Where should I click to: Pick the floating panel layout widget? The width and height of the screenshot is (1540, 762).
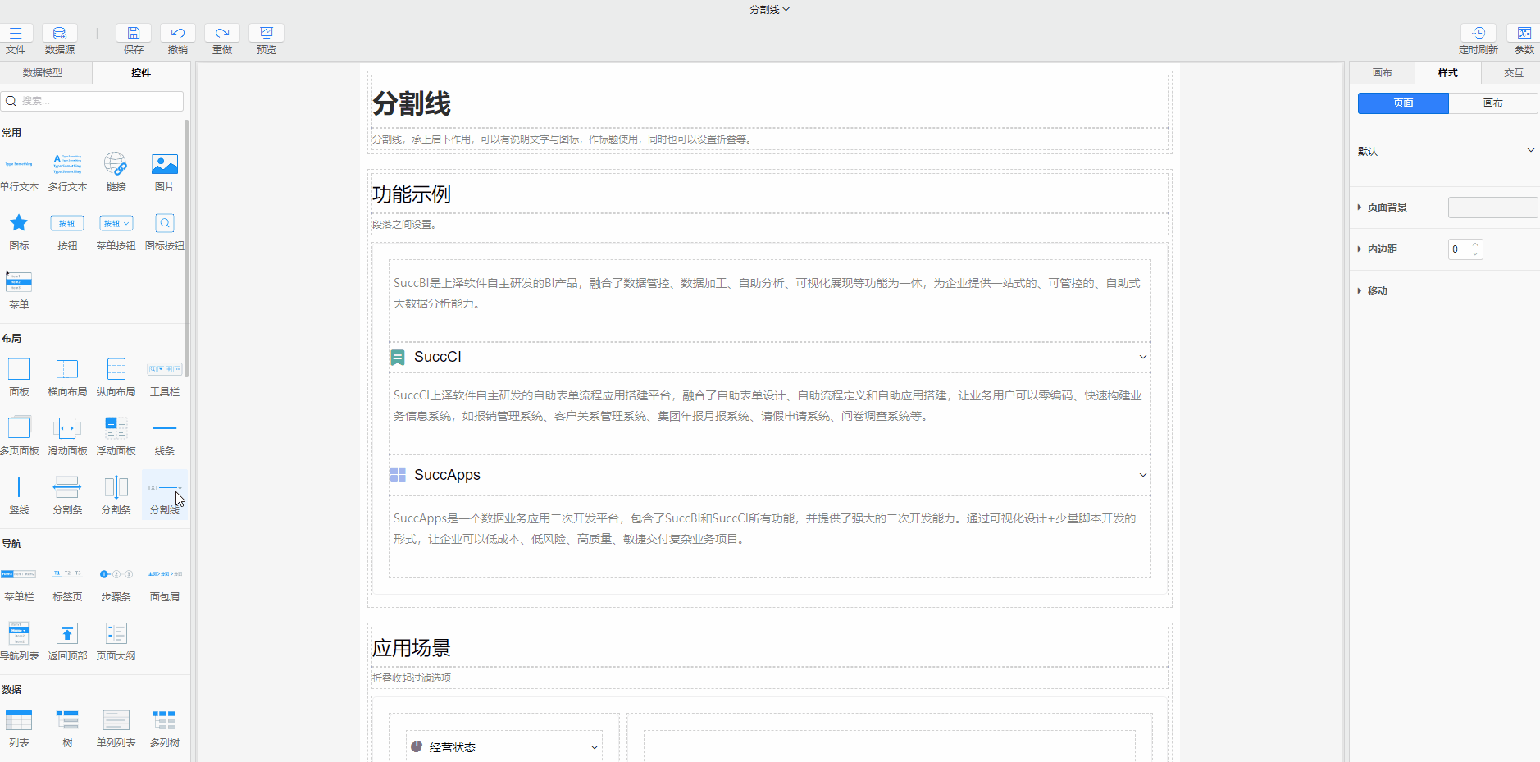(116, 428)
